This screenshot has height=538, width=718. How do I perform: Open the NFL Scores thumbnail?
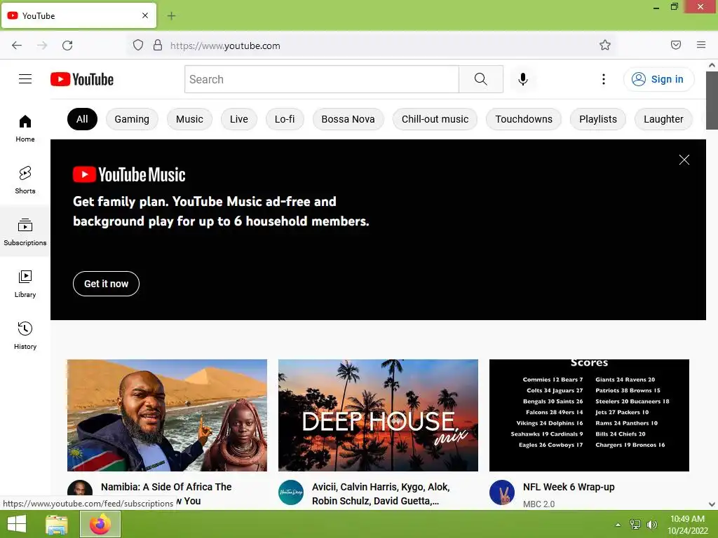589,415
